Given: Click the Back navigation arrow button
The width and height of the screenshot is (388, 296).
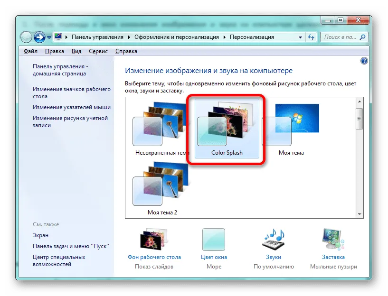Looking at the screenshot, I should pos(26,37).
